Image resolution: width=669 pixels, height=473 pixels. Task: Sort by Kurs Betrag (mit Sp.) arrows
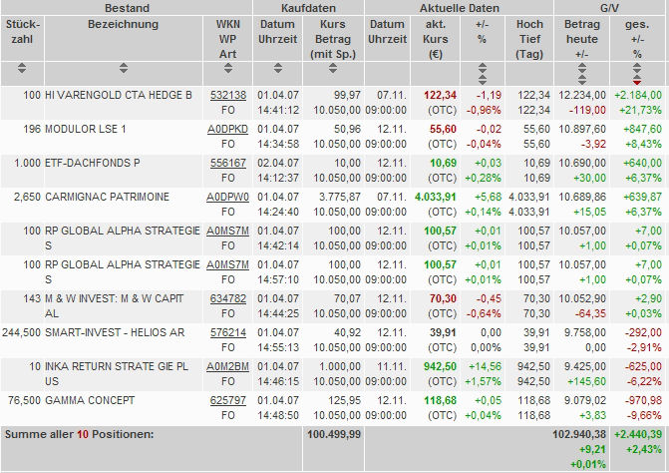tap(333, 68)
